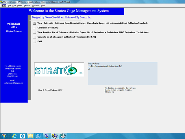The image size is (185, 139).
Task: Switch to Microsoft Access taskbar key icon
Action: [x=55, y=136]
